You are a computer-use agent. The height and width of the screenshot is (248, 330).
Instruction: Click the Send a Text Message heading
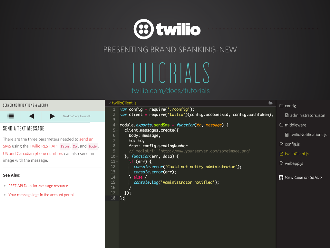coord(24,129)
